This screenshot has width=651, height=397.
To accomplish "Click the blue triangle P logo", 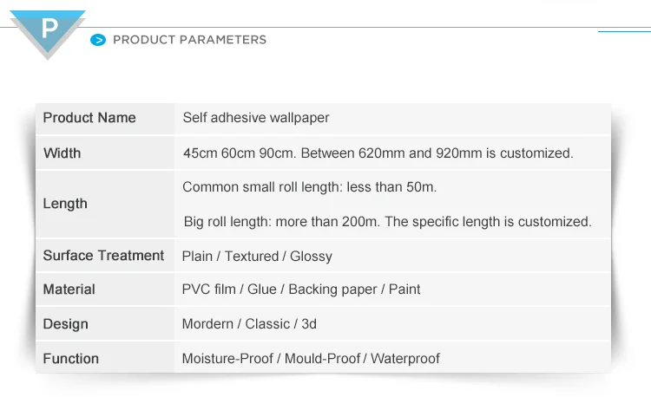I will (x=48, y=33).
